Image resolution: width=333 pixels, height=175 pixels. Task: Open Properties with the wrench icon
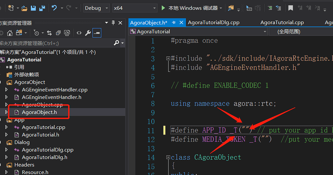[88, 33]
